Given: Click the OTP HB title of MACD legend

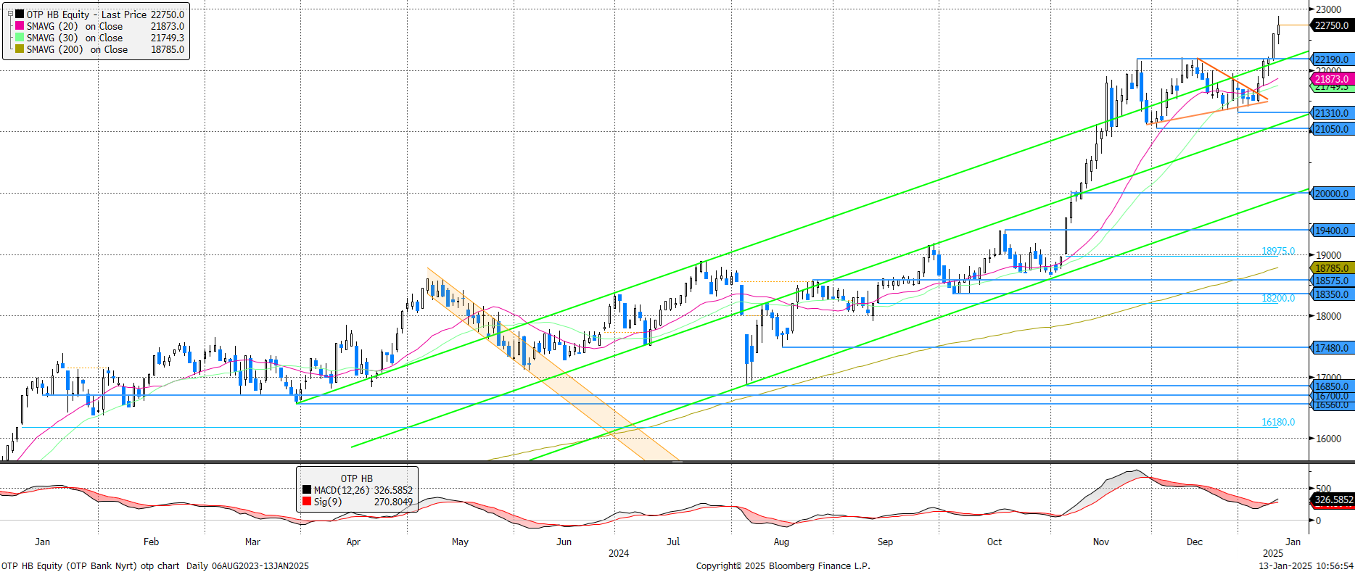Looking at the screenshot, I should [357, 478].
